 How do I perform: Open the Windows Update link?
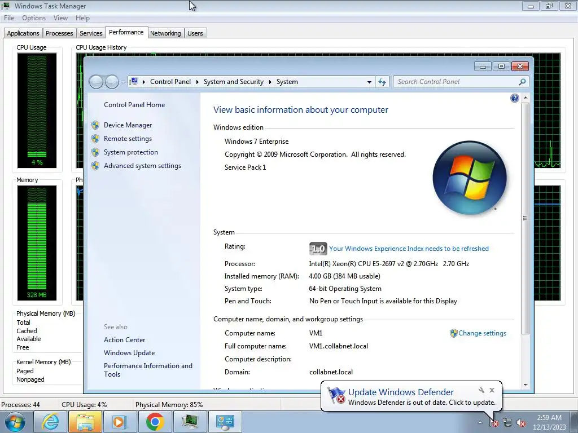[129, 353]
